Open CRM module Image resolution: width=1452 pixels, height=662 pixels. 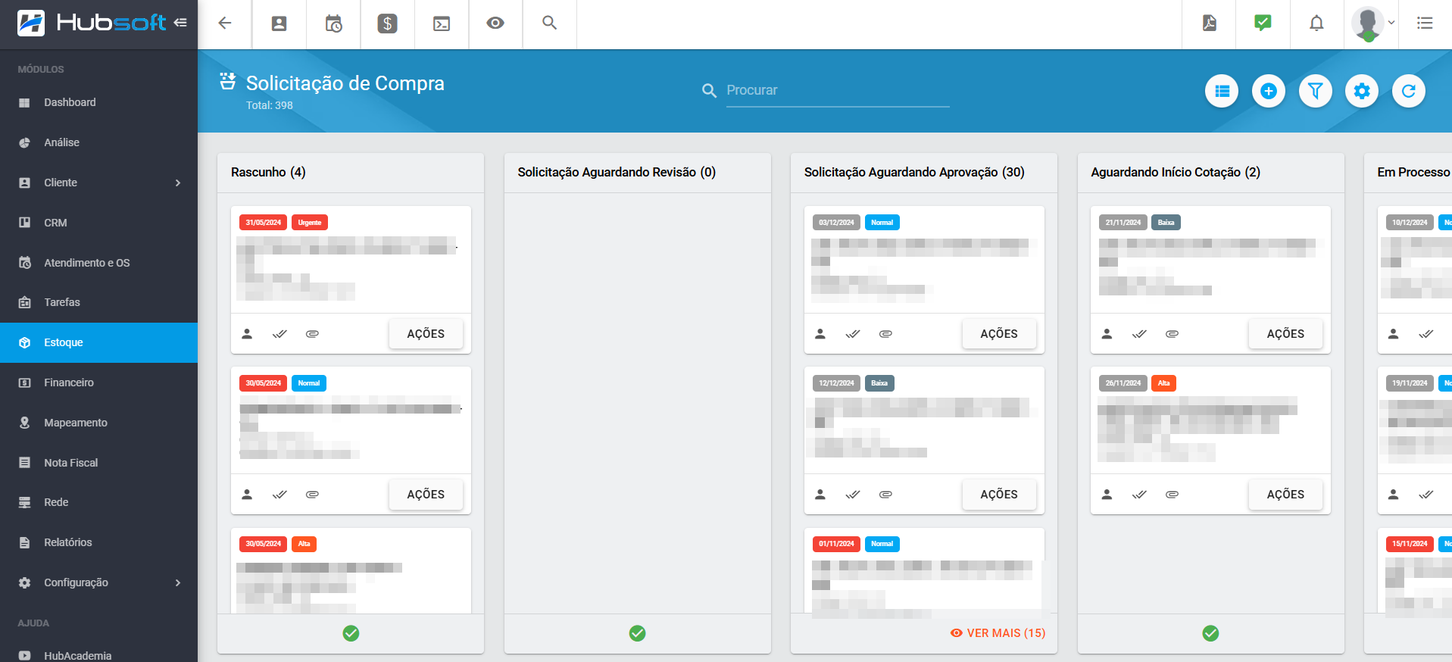[x=98, y=223]
